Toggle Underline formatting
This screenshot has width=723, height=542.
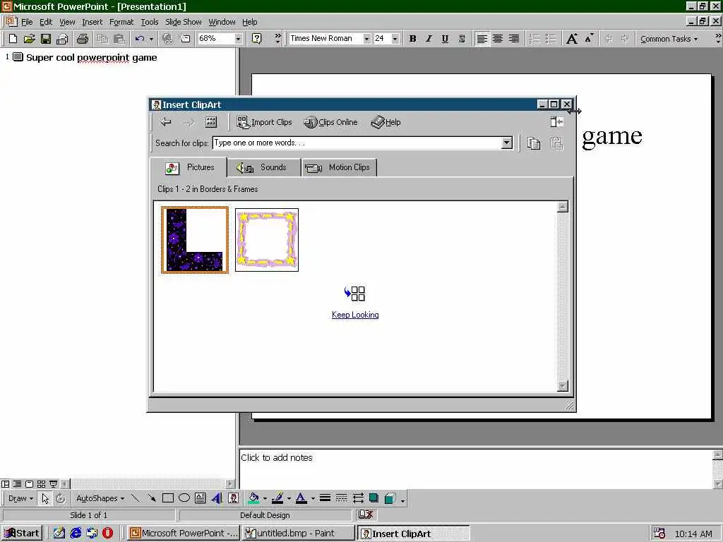445,39
